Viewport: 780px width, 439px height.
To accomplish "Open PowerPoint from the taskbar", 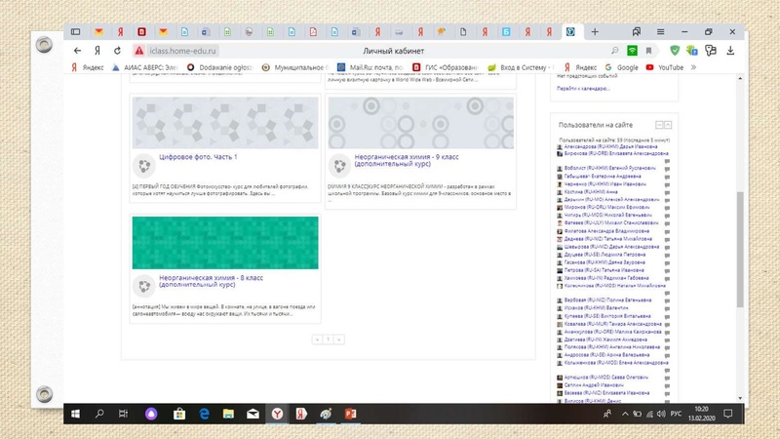I will (x=350, y=414).
